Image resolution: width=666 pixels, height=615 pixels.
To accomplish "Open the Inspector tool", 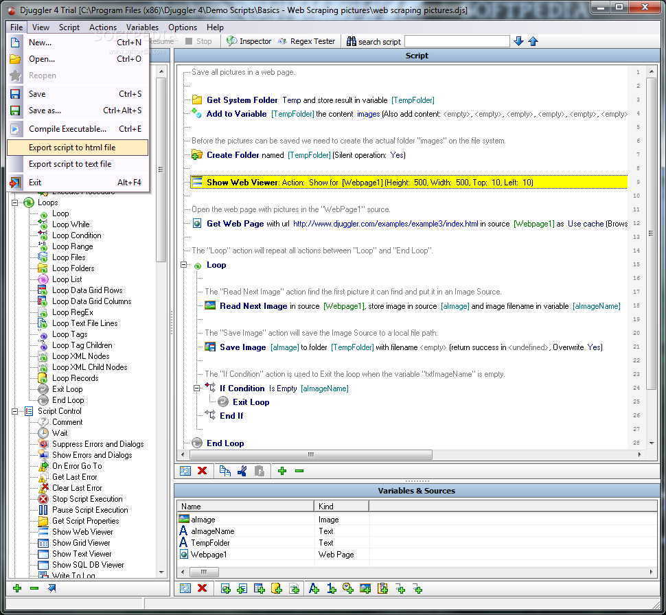I will click(249, 41).
